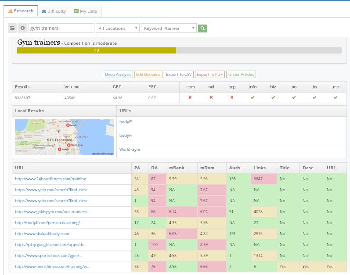
Task: Select the Research tab
Action: (21, 11)
